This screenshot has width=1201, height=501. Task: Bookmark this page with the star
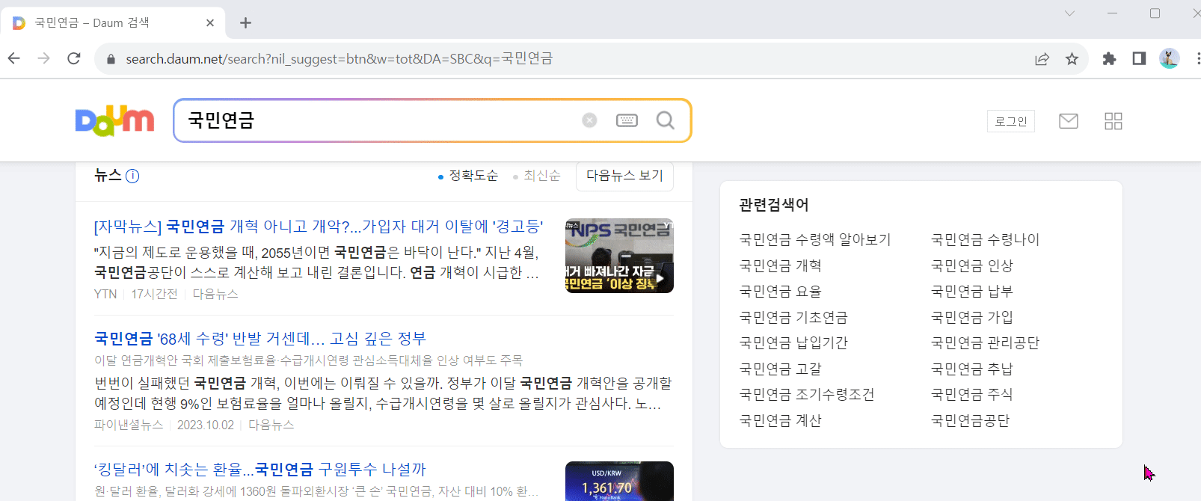[1072, 58]
